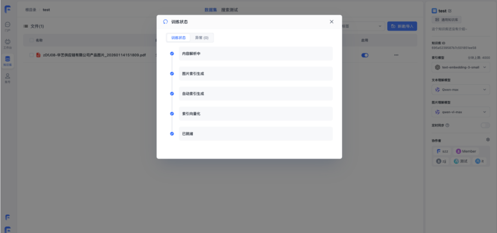Tick the select-all checkbox beside 名称
The width and height of the screenshot is (497, 233).
pyautogui.click(x=32, y=40)
